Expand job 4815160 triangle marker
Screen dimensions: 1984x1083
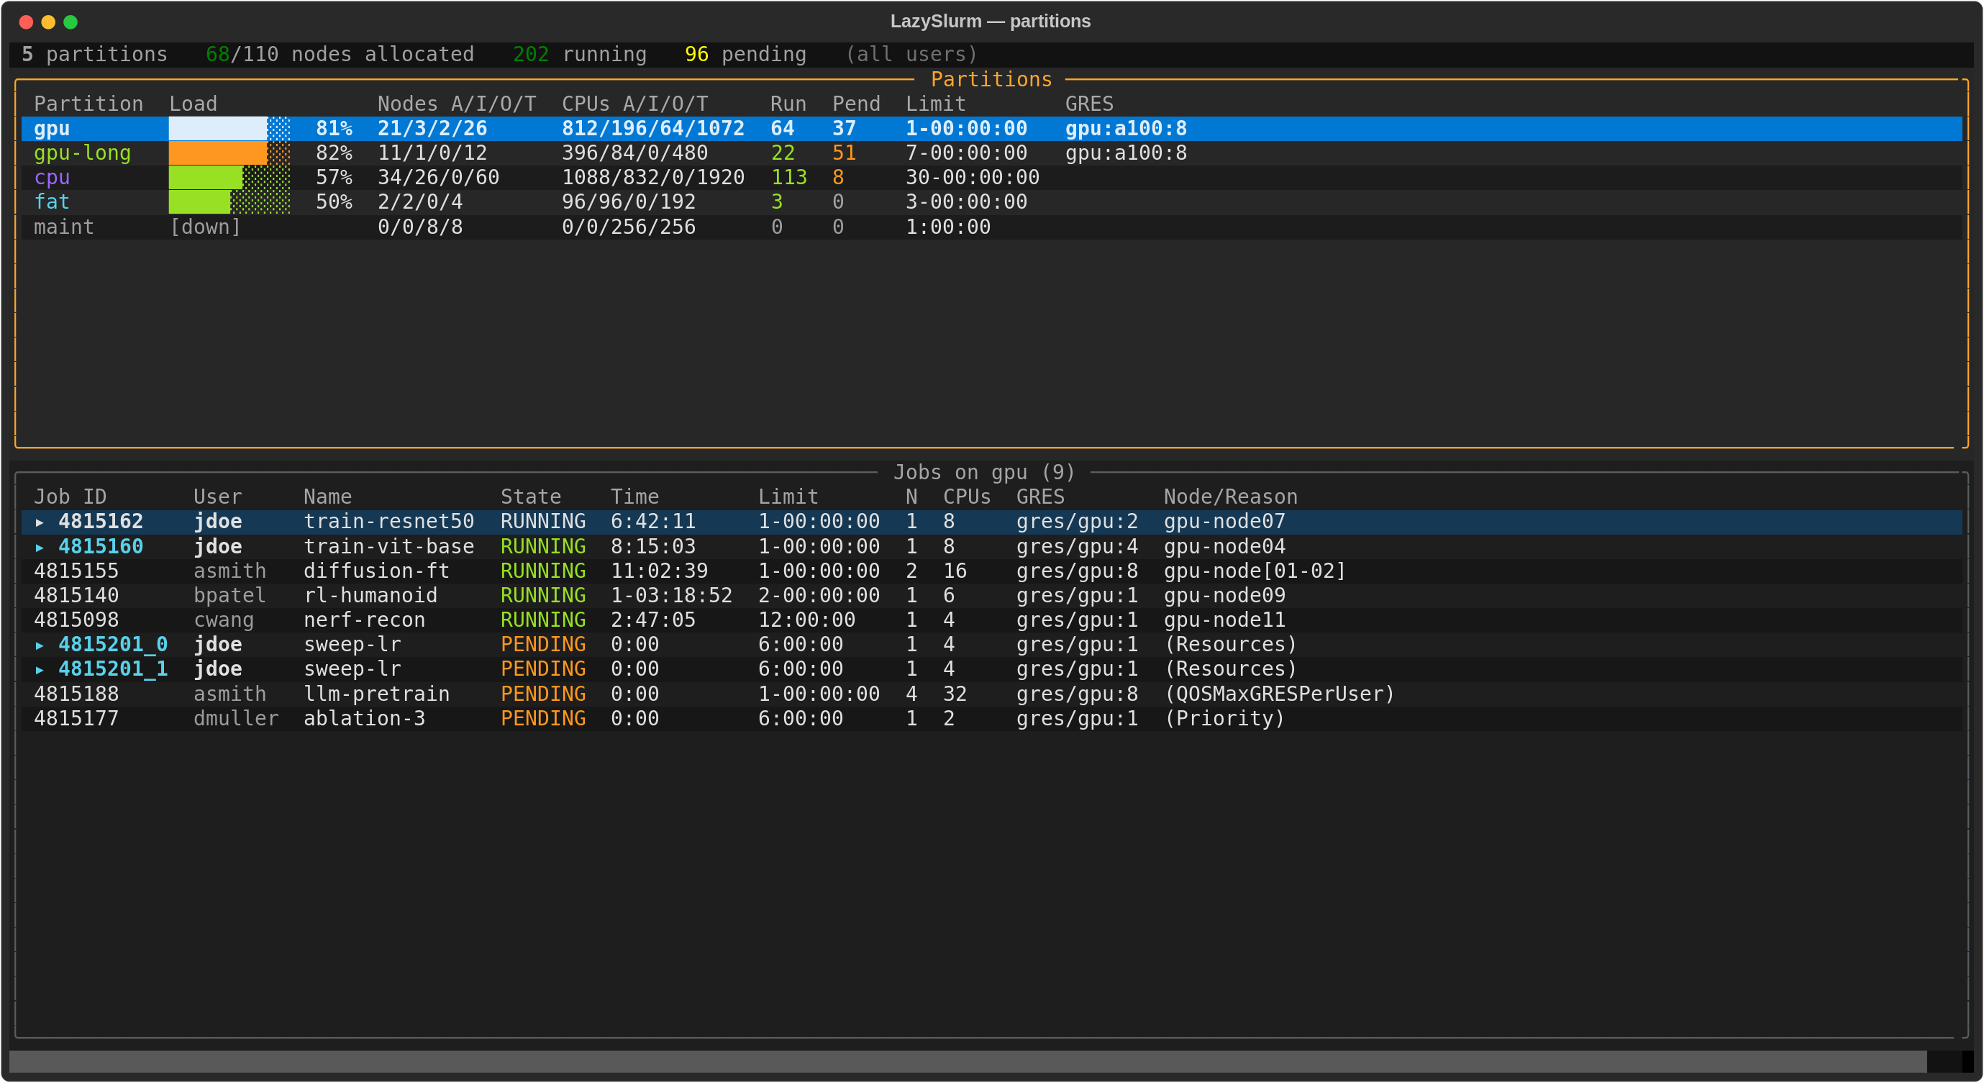point(40,547)
